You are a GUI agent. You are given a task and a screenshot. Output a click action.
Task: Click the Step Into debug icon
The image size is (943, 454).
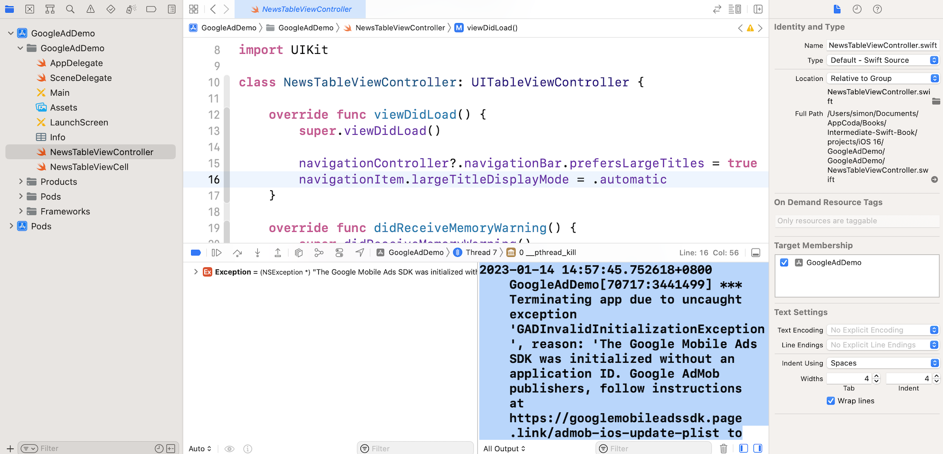[x=257, y=252]
